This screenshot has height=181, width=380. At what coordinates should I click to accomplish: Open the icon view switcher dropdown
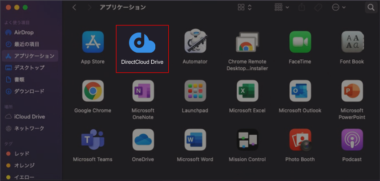coord(245,8)
